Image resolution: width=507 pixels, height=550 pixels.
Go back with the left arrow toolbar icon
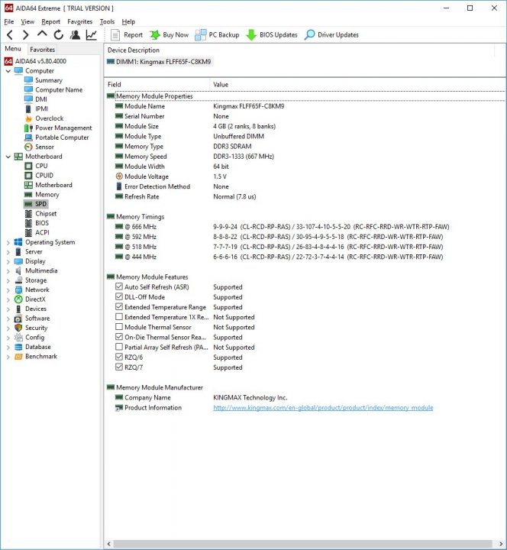(x=10, y=34)
